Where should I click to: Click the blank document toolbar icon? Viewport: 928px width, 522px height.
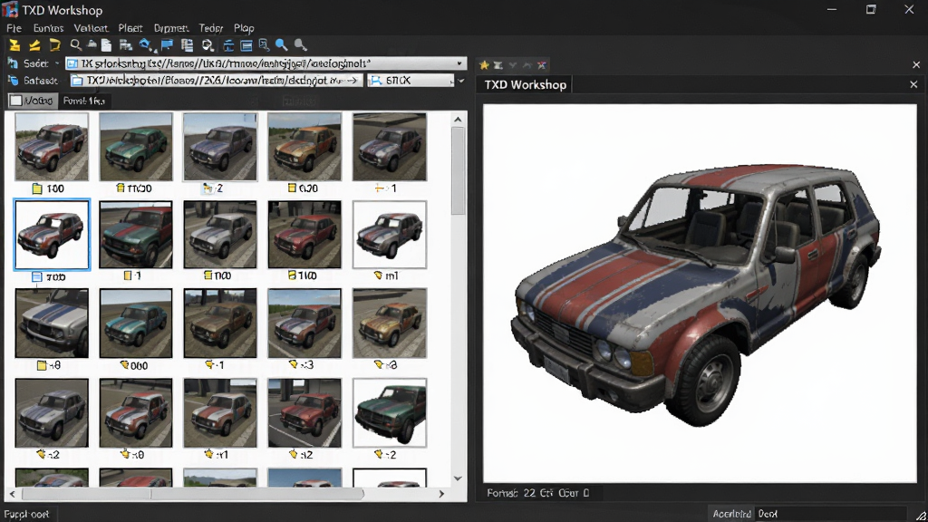point(107,45)
